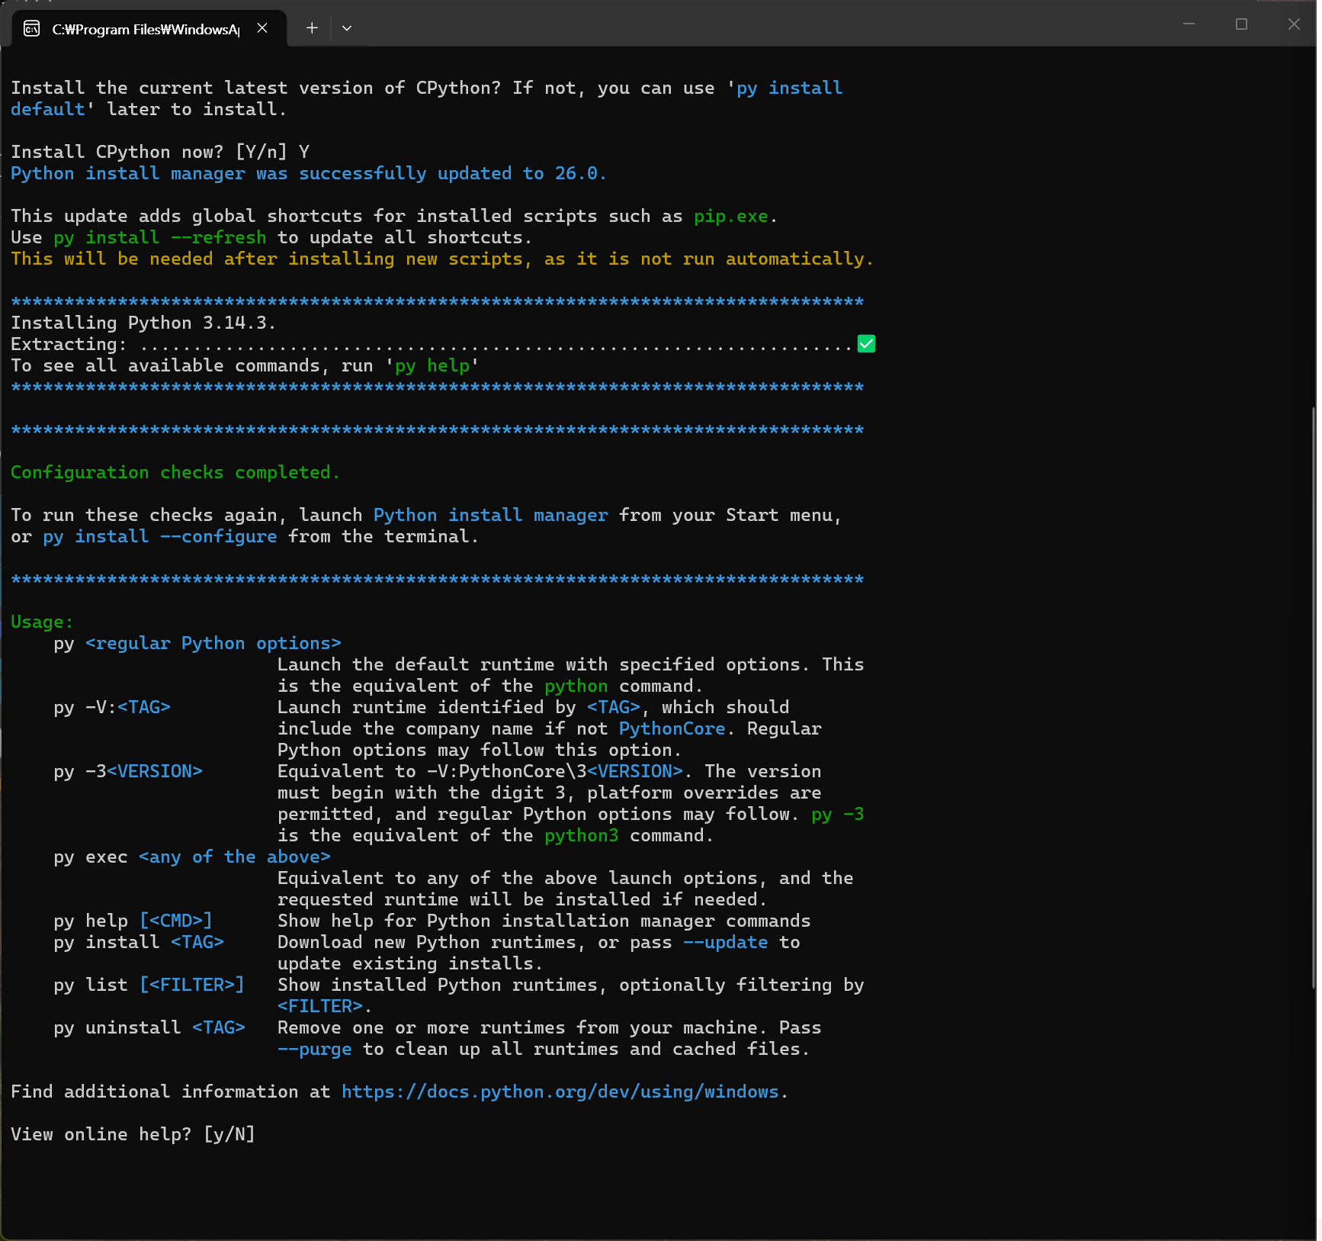
Task: Click 'py <regular Python options>' usage entry
Action: coord(197,643)
